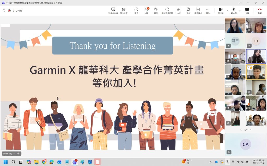Viewport: 267px width, 166px height.
Task: Show the people (人員) list
Action: (146, 11)
